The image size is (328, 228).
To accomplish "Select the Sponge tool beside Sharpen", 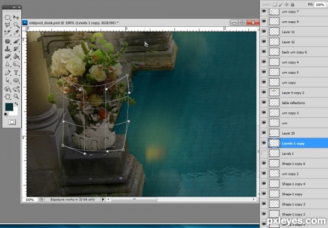I will click(x=16, y=64).
